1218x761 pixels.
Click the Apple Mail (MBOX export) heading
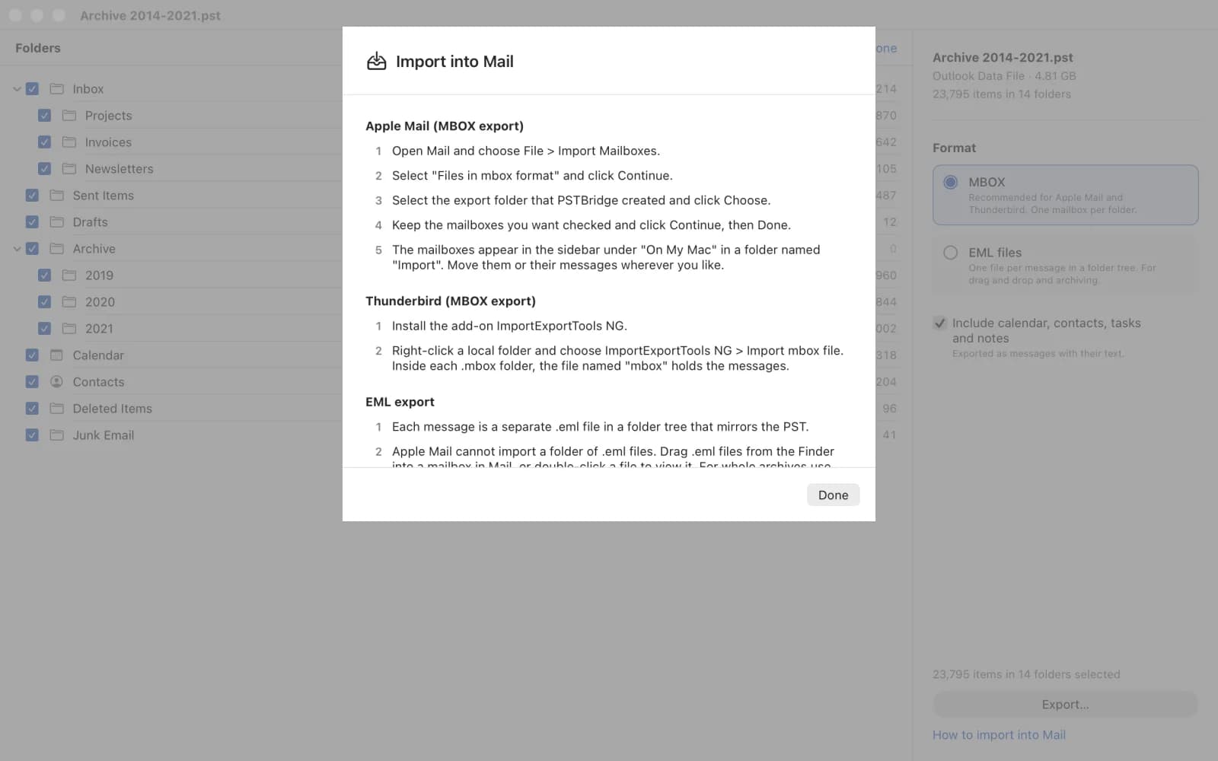(445, 126)
